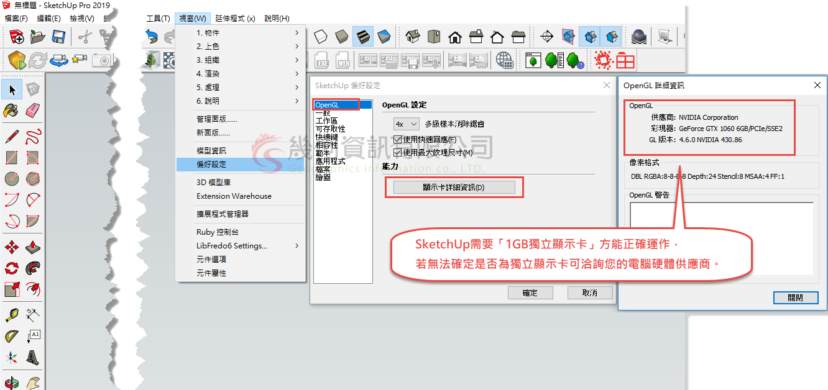Viewport: 828px width, 390px height.
Task: Select 快速鍵 in preferences category list
Action: (x=343, y=137)
